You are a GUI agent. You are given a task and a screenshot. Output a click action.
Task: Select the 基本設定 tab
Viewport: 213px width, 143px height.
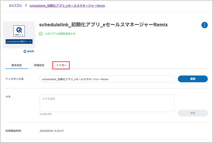[16, 65]
